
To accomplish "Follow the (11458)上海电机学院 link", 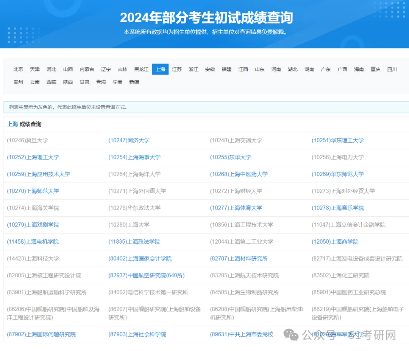I will click(x=33, y=242).
